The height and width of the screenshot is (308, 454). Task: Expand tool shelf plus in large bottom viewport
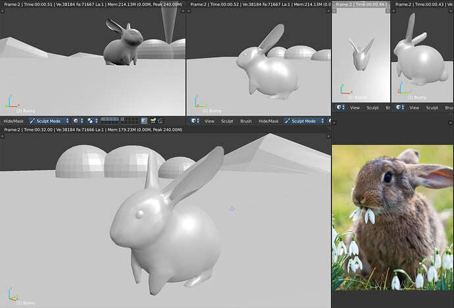point(2,136)
